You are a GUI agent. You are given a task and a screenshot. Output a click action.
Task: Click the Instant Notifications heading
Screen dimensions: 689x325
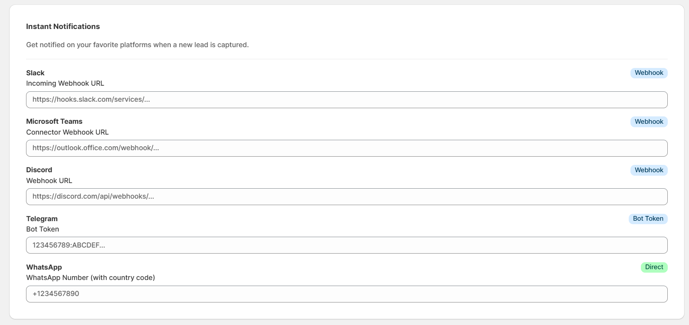coord(63,26)
